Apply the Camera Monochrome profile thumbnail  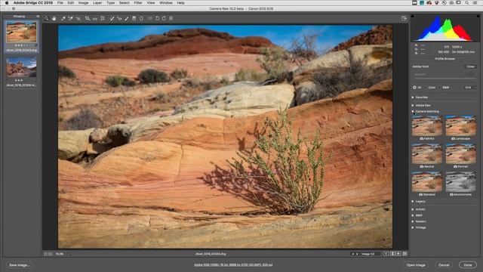(461, 182)
